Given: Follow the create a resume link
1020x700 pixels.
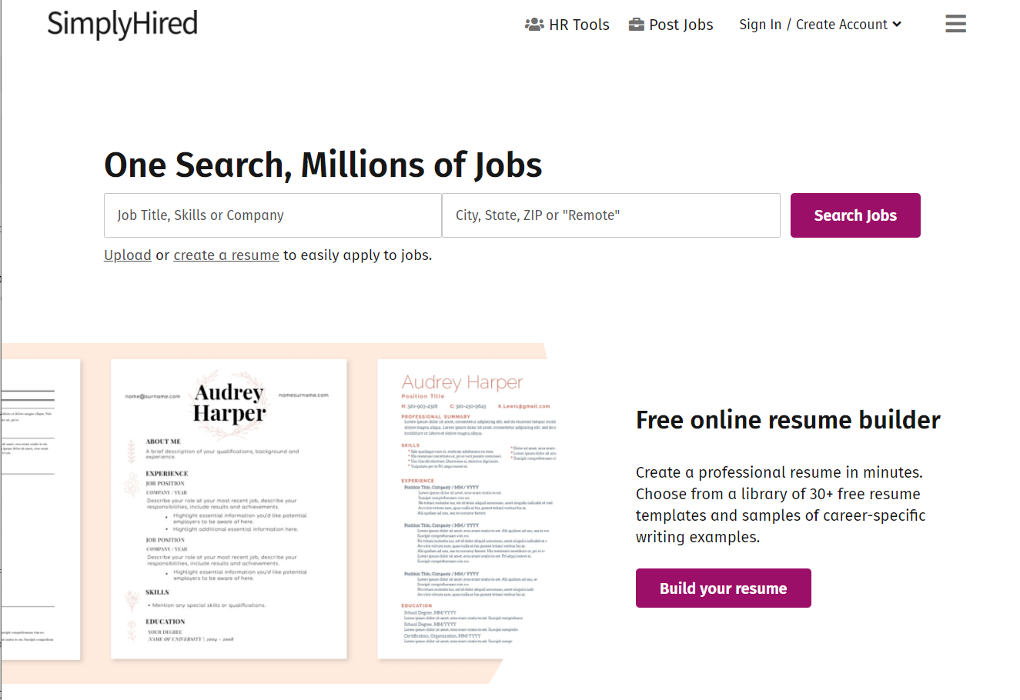Looking at the screenshot, I should pyautogui.click(x=226, y=255).
